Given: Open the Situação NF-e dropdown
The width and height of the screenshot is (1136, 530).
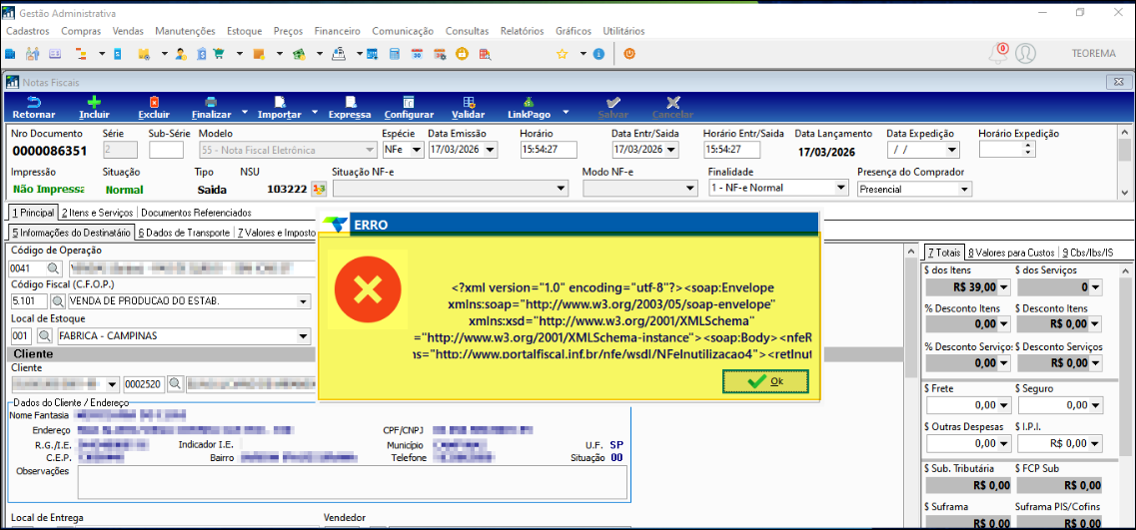Looking at the screenshot, I should tap(561, 188).
